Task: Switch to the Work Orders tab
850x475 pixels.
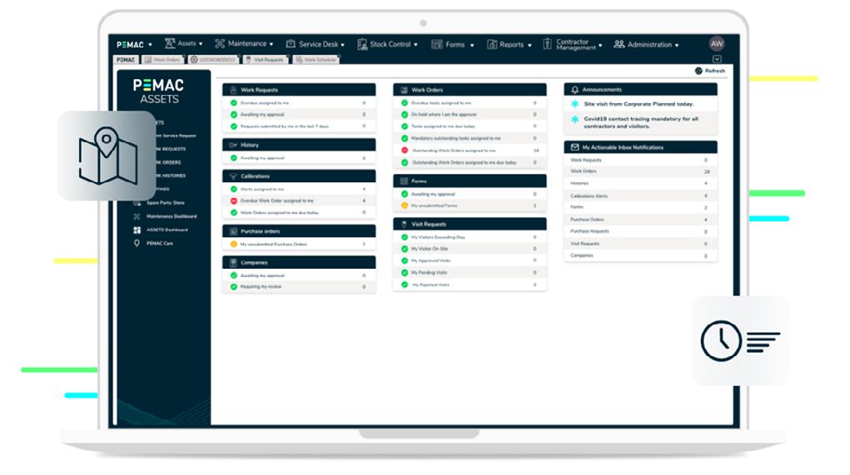Action: click(x=162, y=60)
